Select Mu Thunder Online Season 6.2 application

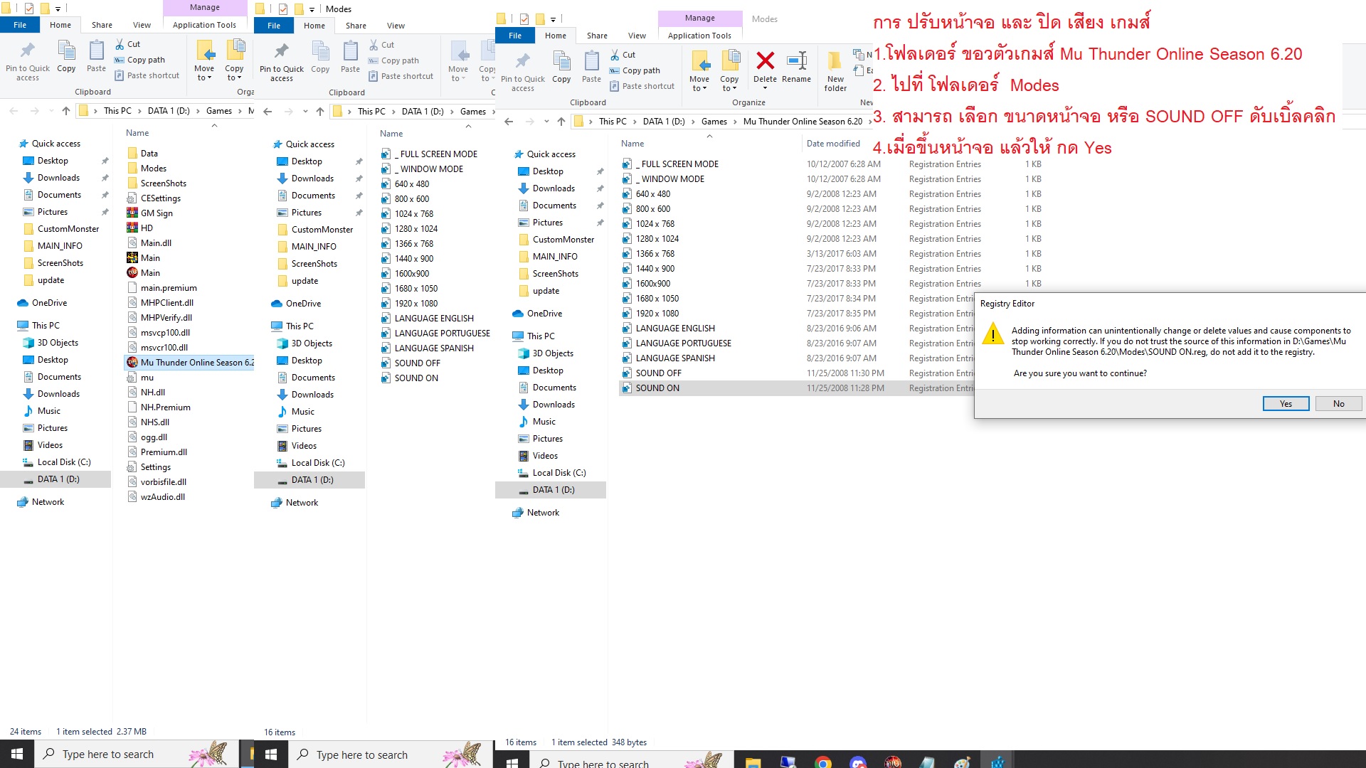point(190,363)
